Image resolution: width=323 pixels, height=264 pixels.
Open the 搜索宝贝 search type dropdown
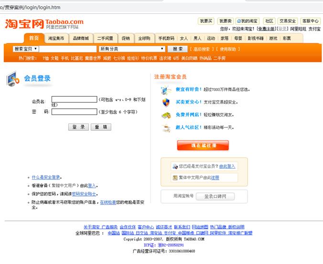[x=25, y=49]
